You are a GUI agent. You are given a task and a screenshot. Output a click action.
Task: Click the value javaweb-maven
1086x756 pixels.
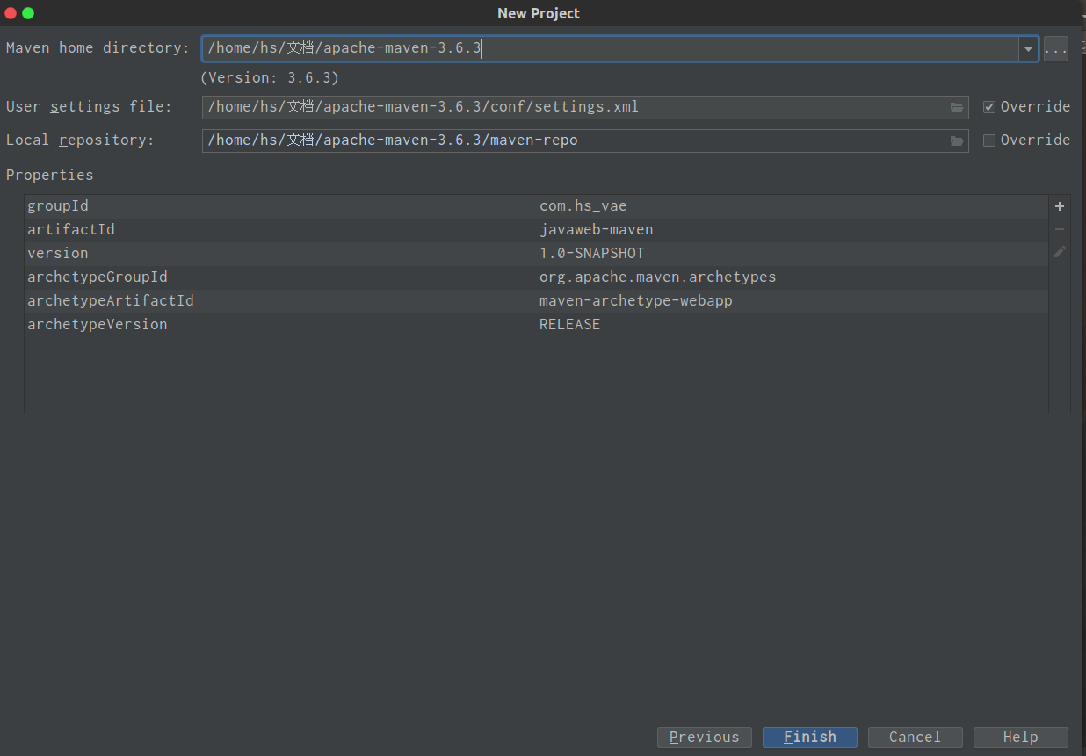597,230
